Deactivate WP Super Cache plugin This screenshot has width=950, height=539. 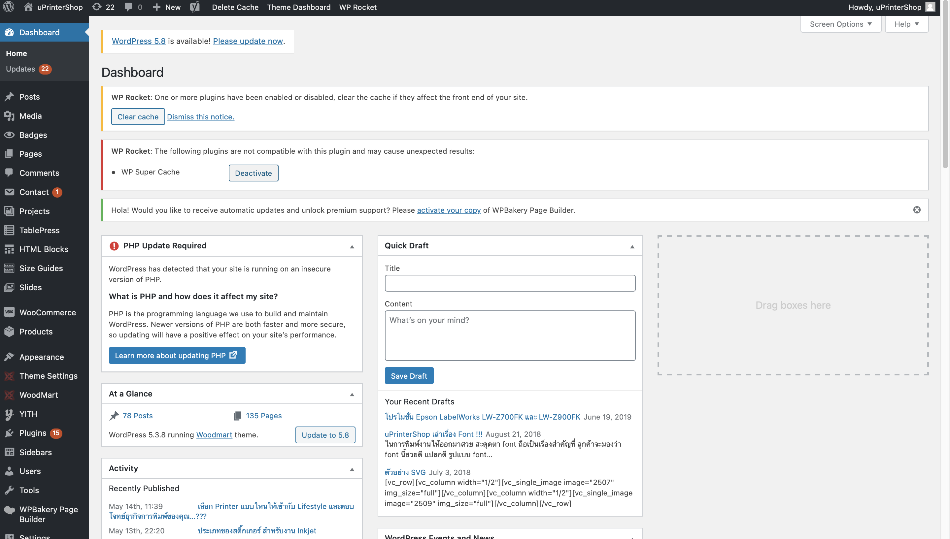pyautogui.click(x=253, y=173)
